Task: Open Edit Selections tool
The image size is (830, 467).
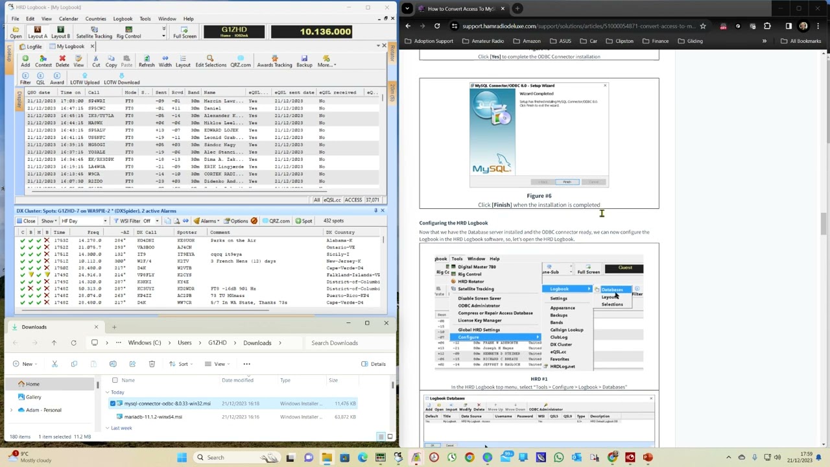Action: (211, 61)
